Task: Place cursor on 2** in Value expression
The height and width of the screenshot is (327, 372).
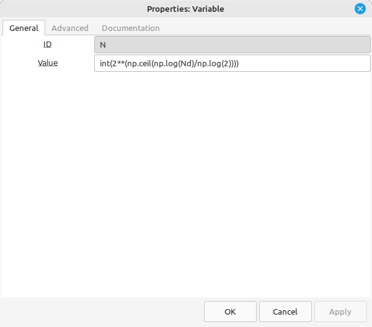Action: pyautogui.click(x=118, y=64)
